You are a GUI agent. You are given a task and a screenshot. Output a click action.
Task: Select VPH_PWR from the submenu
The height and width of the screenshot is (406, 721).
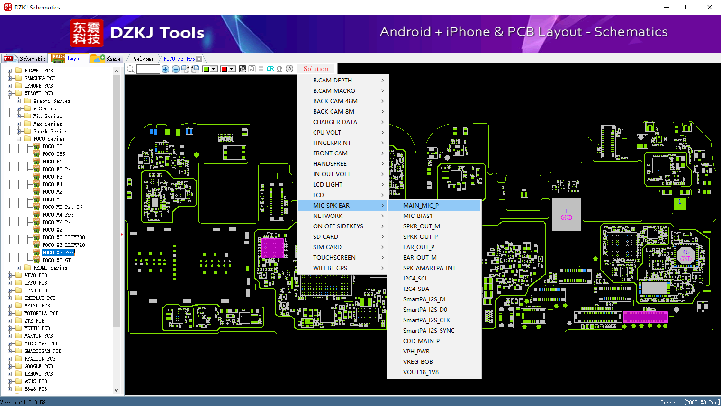[434, 351]
